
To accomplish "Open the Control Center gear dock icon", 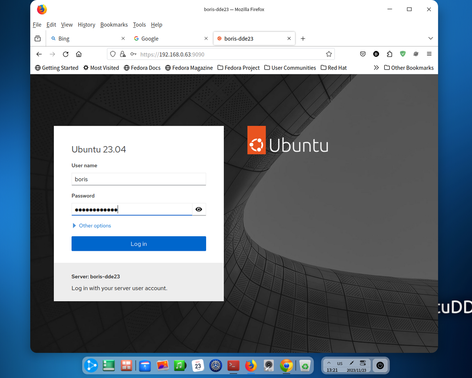I will click(216, 366).
